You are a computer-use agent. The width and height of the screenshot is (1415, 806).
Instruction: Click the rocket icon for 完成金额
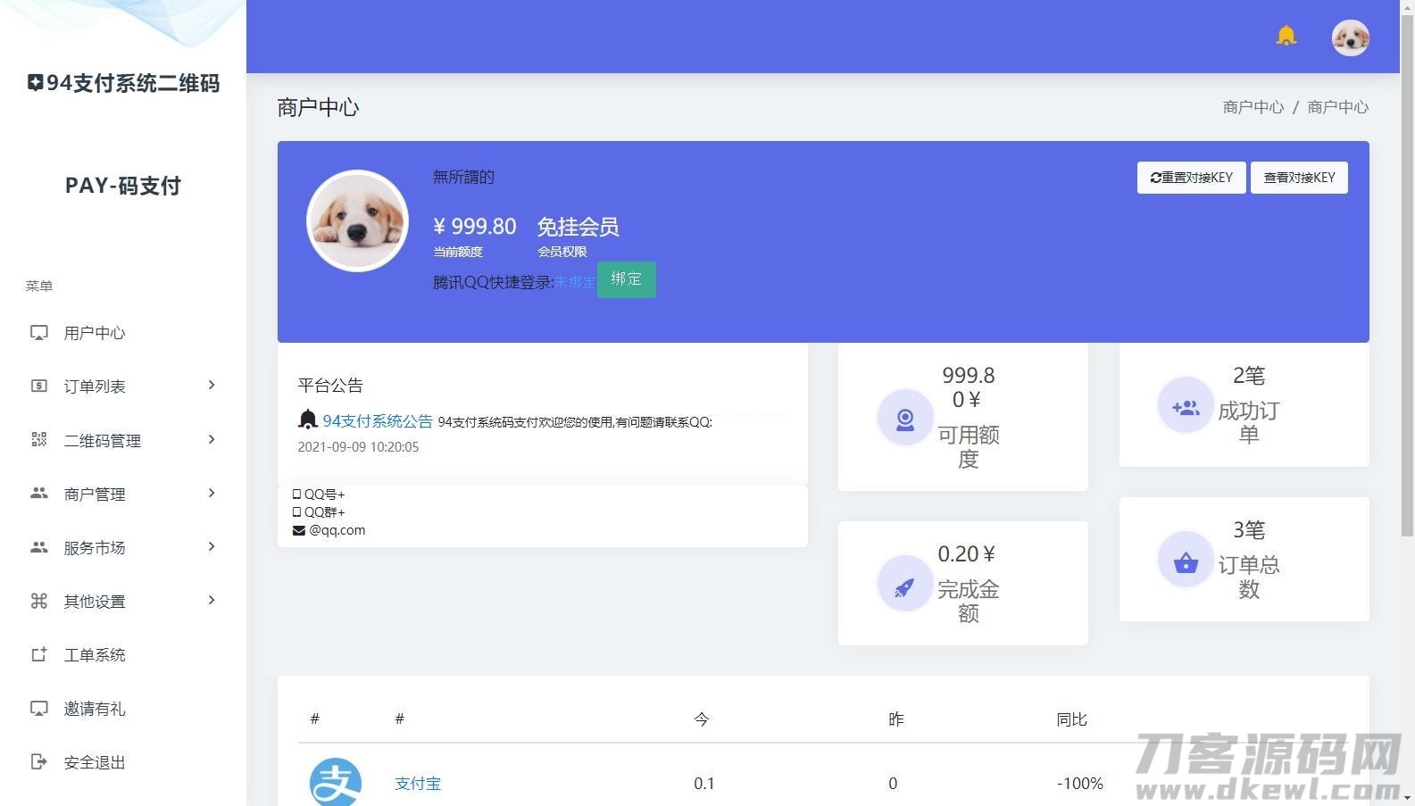904,585
